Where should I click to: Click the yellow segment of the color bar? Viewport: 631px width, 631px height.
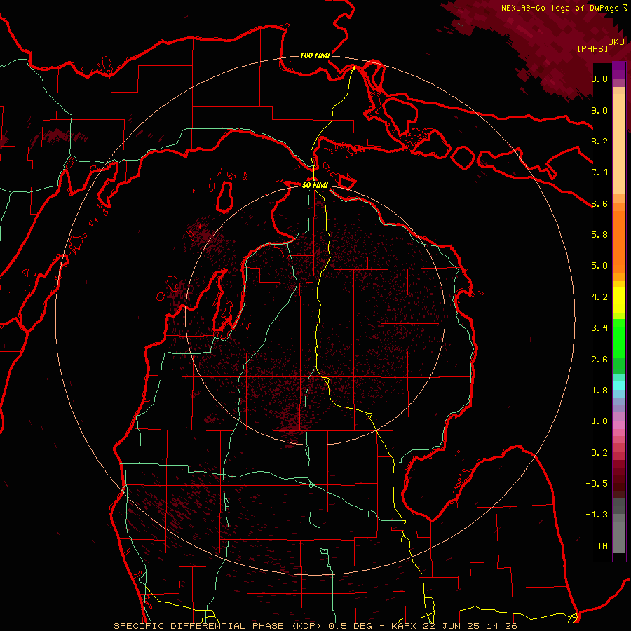[619, 300]
